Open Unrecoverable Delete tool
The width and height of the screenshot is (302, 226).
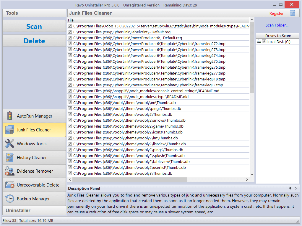(34, 185)
